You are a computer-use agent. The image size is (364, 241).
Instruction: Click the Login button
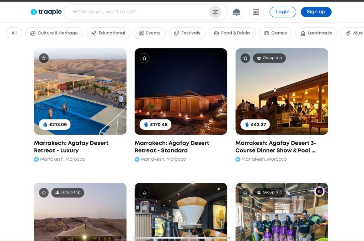click(x=283, y=12)
